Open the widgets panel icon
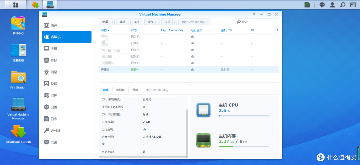360x165 pixels. tap(353, 5)
